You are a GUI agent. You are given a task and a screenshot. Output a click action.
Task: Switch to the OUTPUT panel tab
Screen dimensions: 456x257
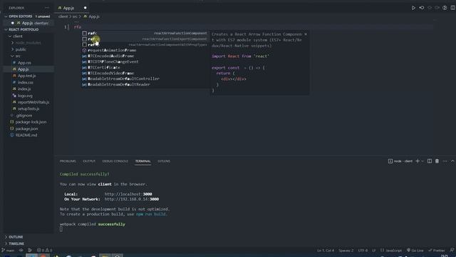point(89,161)
